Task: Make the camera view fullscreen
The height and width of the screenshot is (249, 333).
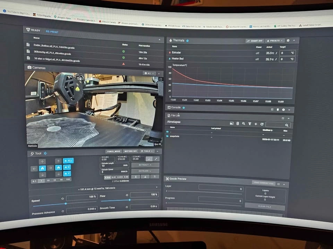Action: point(161,80)
